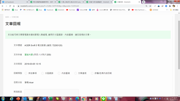Click the page vertical scrollbar thumb
This screenshot has width=180, height=101.
tap(179, 45)
